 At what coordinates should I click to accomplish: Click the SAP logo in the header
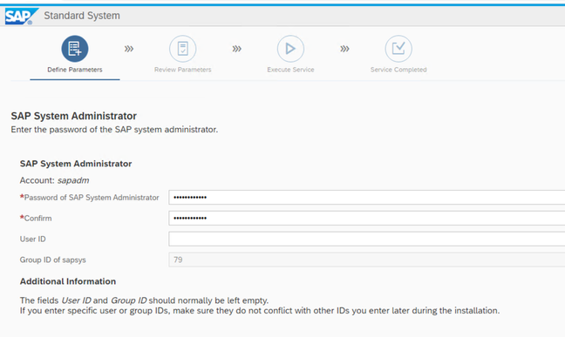click(21, 17)
